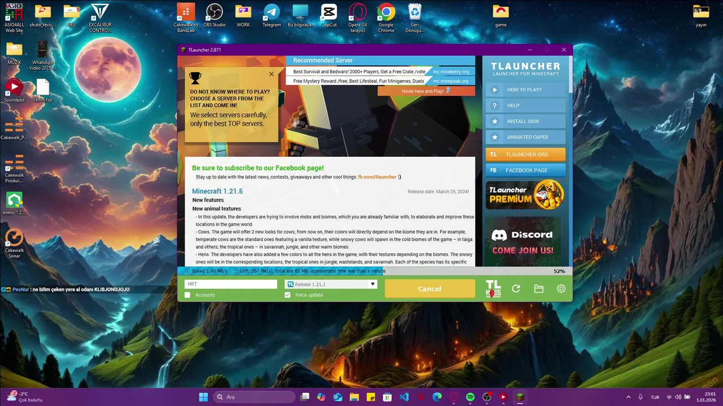Screen dimensions: 723x406
Task: Open the weather widget Çok bulutlu
Action: 24,397
